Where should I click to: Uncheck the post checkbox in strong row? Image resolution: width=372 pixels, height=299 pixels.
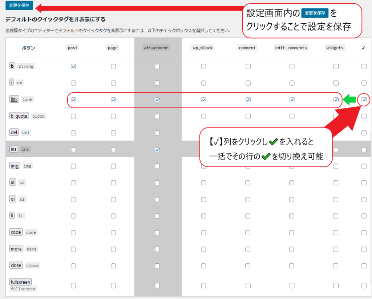73,67
